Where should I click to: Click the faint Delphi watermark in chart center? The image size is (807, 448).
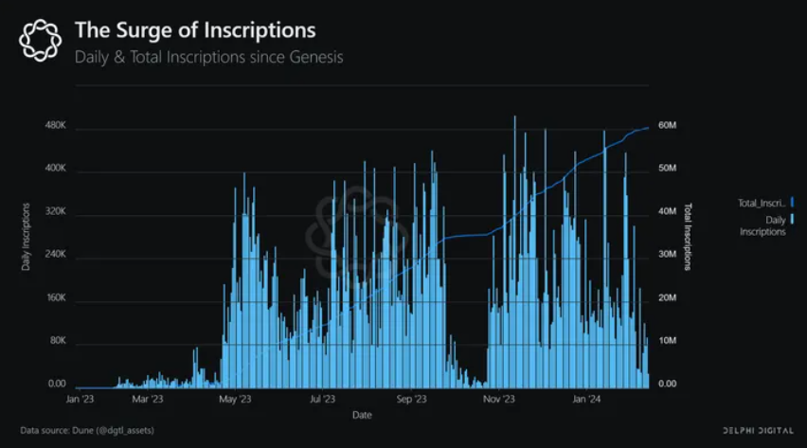(356, 235)
